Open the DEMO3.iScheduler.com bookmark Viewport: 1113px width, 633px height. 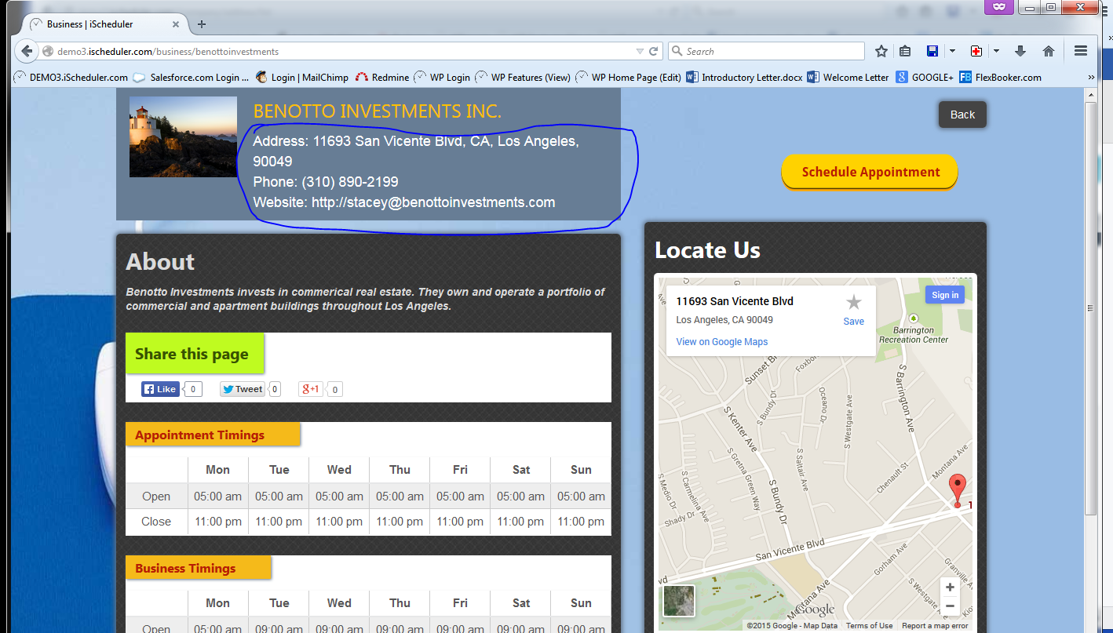(71, 77)
